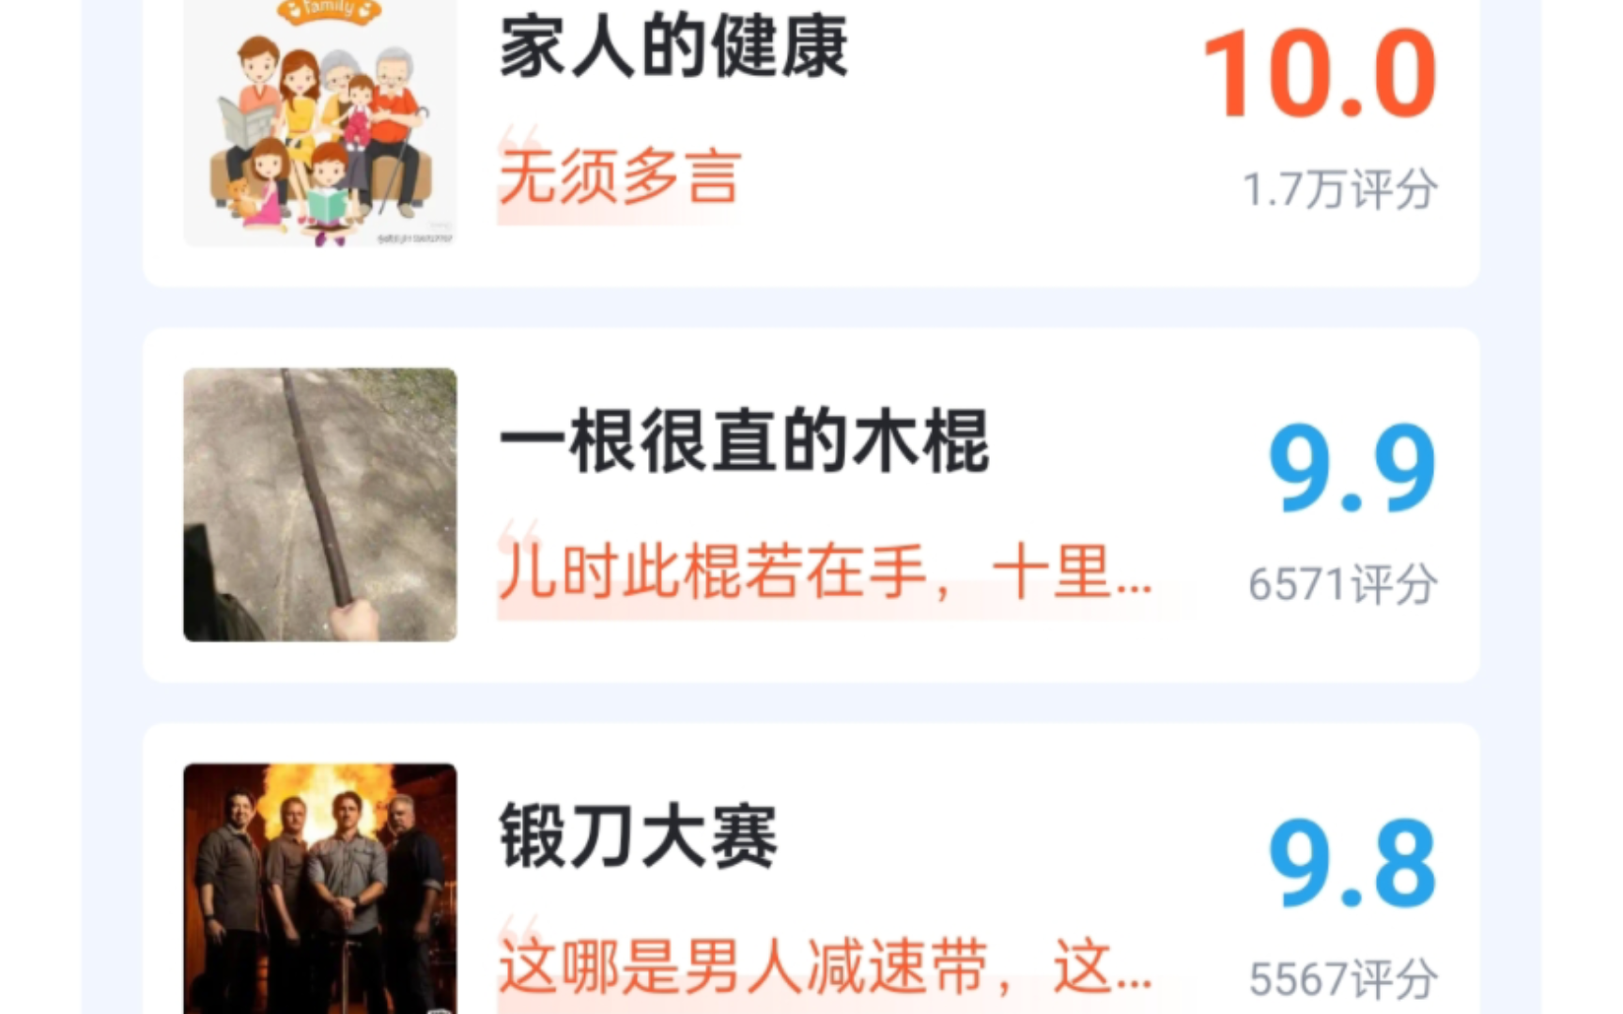The width and height of the screenshot is (1623, 1014).
Task: Tap the quote mark icon beside 无须多言
Action: pos(520,137)
